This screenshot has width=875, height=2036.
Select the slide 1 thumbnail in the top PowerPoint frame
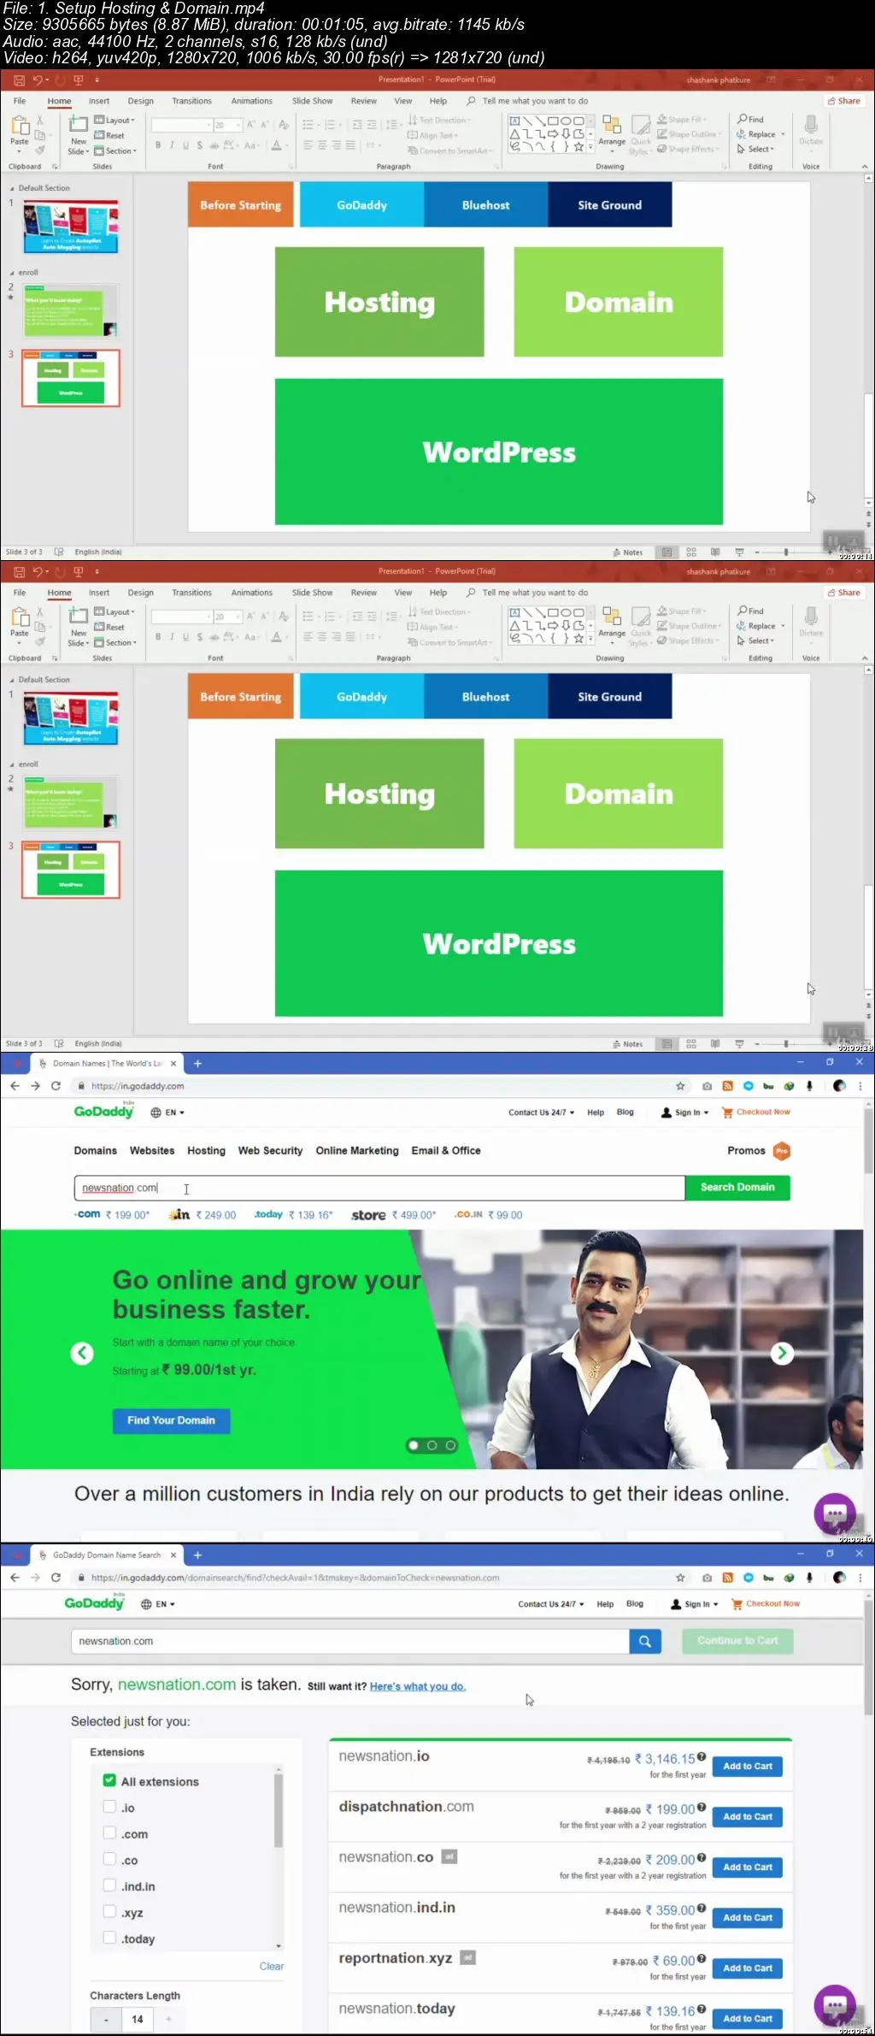coord(71,227)
